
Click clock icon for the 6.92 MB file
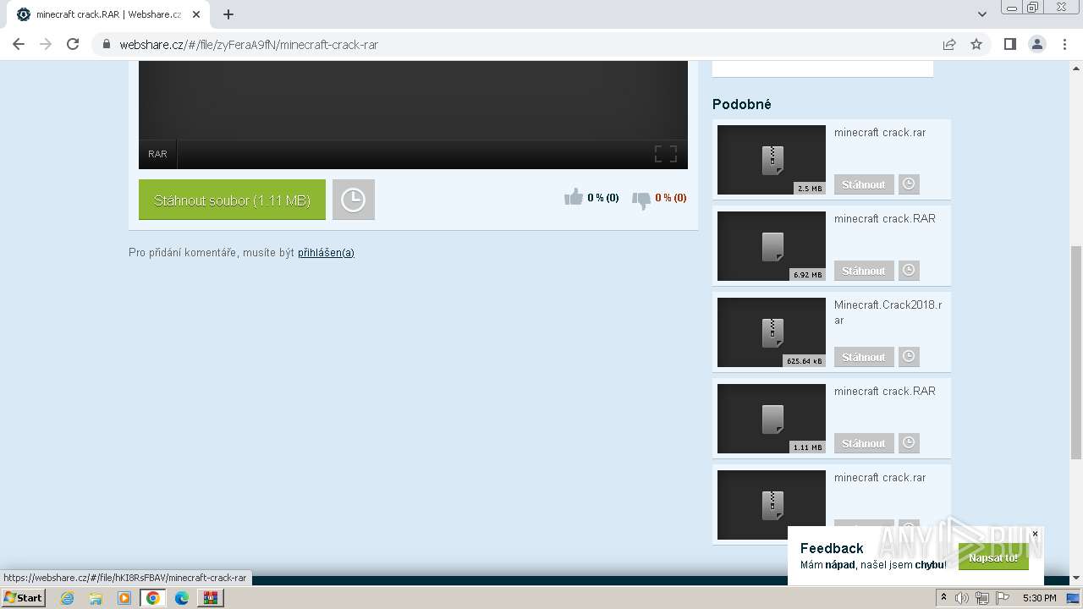point(909,271)
